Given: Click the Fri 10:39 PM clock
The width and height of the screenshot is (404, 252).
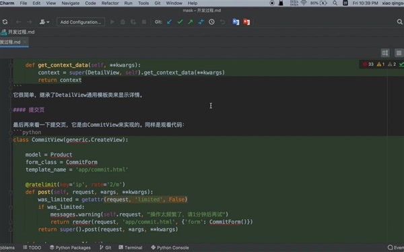Looking at the screenshot, I should pos(365,3).
